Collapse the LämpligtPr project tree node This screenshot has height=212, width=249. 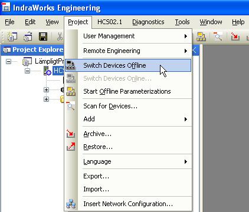point(8,62)
